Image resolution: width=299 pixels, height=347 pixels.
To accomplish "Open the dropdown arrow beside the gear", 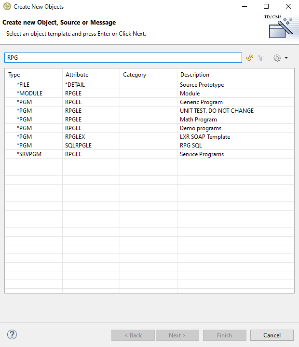I will coord(286,58).
